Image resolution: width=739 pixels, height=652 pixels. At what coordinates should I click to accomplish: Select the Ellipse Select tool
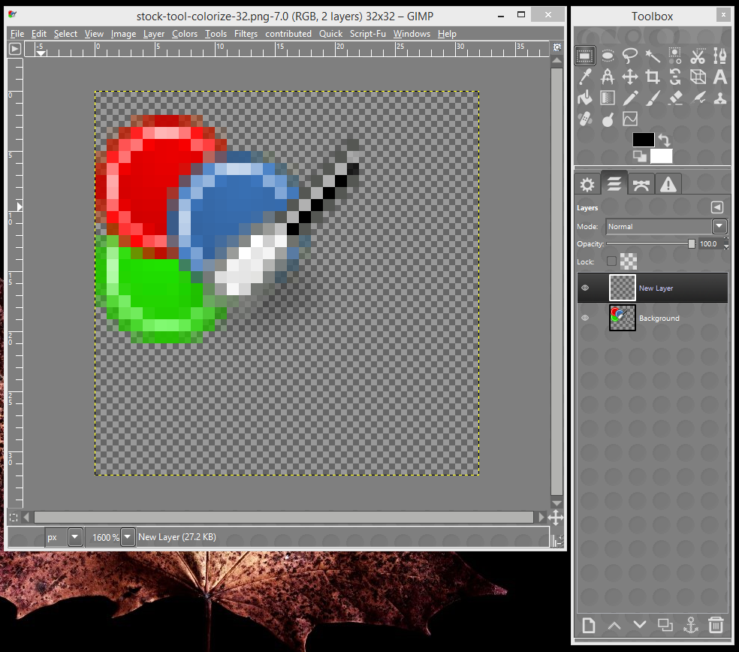(608, 56)
